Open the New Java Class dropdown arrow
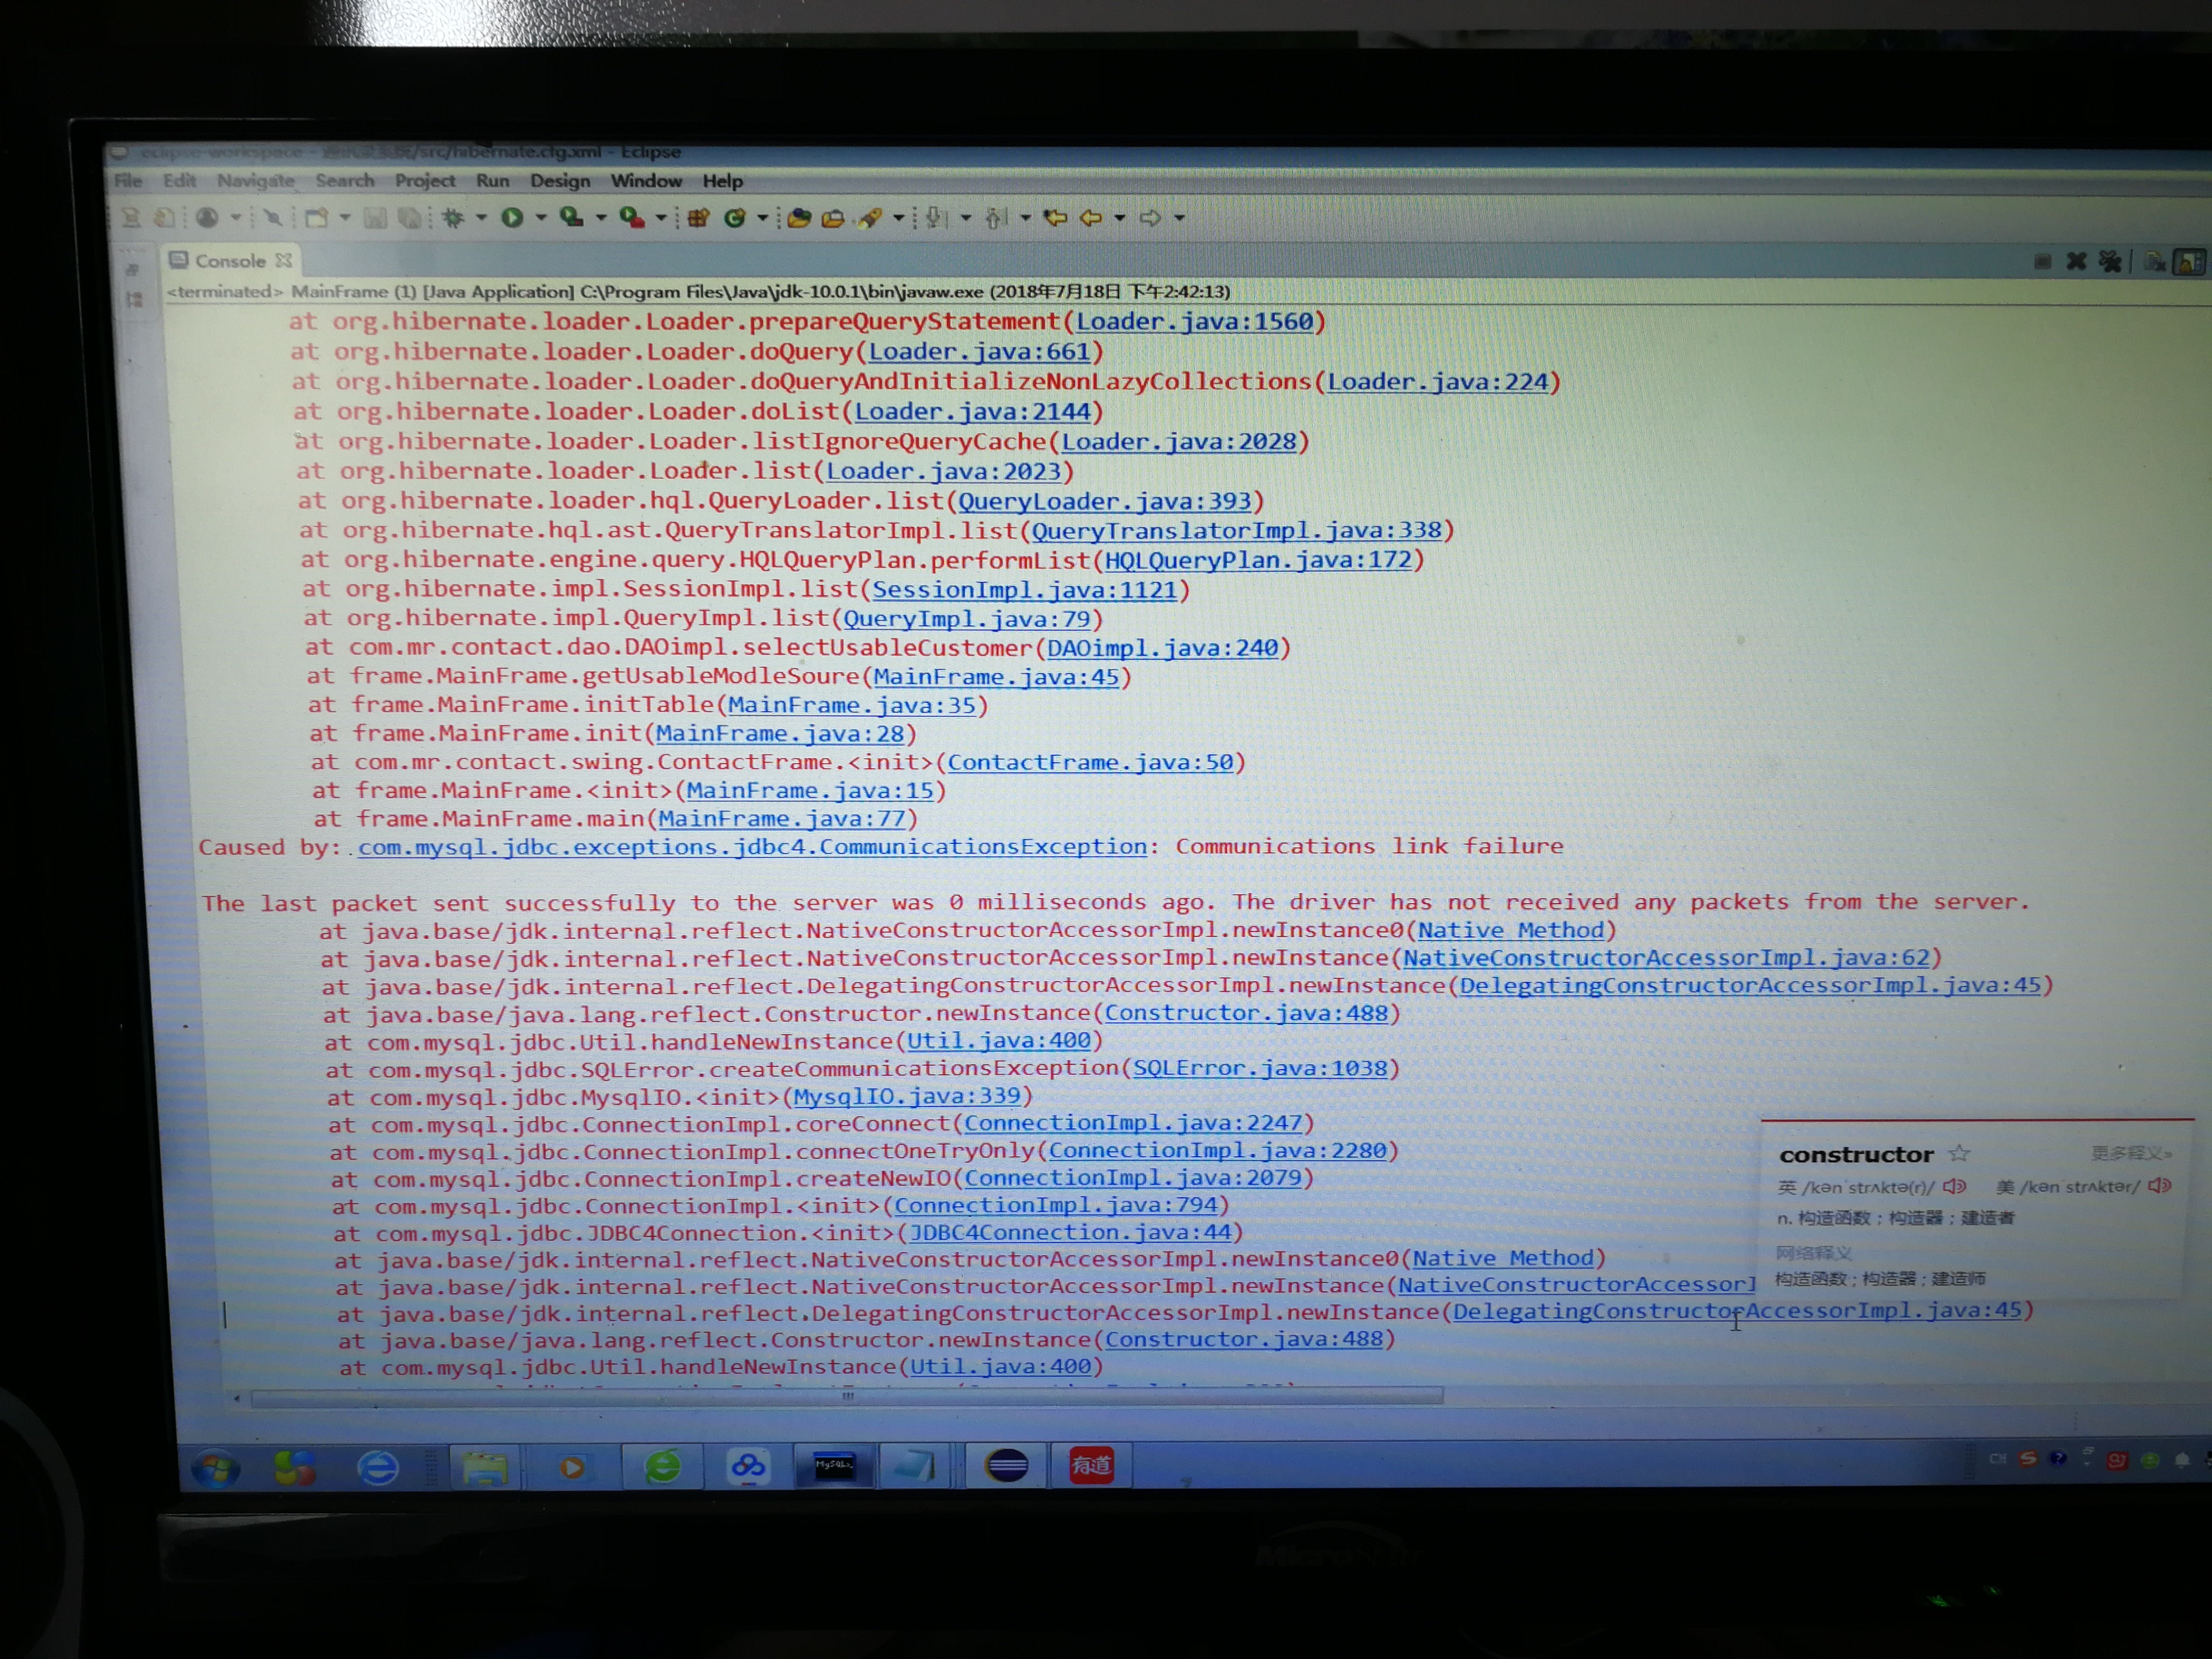Viewport: 2212px width, 1659px height. [x=762, y=217]
